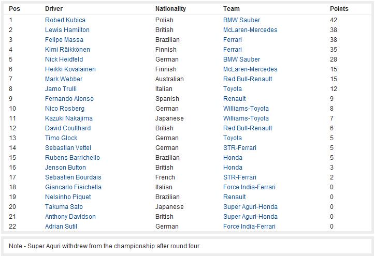Click Rubens Barrichello driver link
375x256 pixels.
(72, 158)
